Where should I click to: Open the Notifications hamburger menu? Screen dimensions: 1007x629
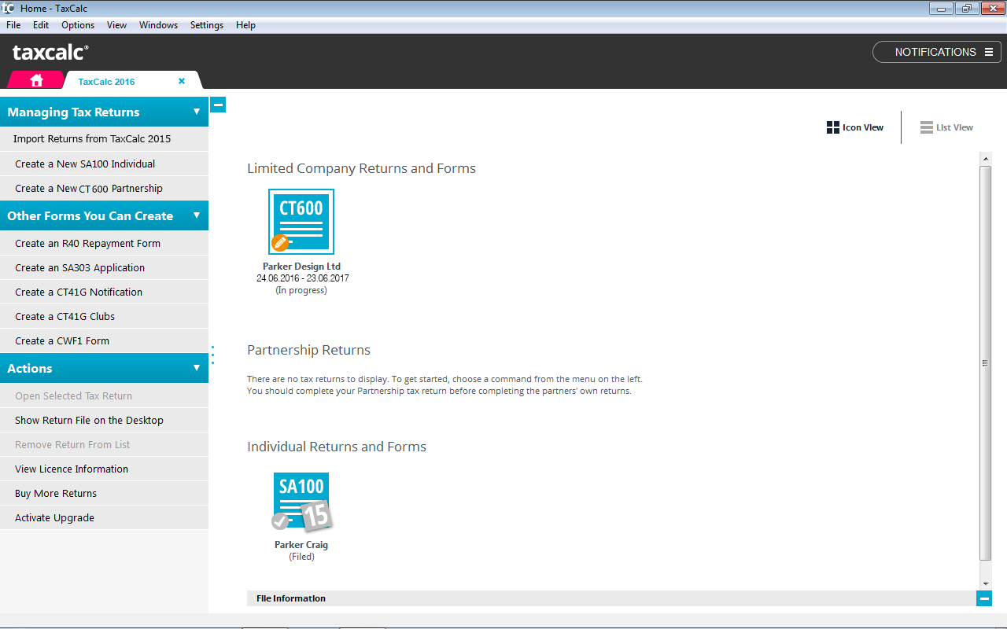point(989,52)
